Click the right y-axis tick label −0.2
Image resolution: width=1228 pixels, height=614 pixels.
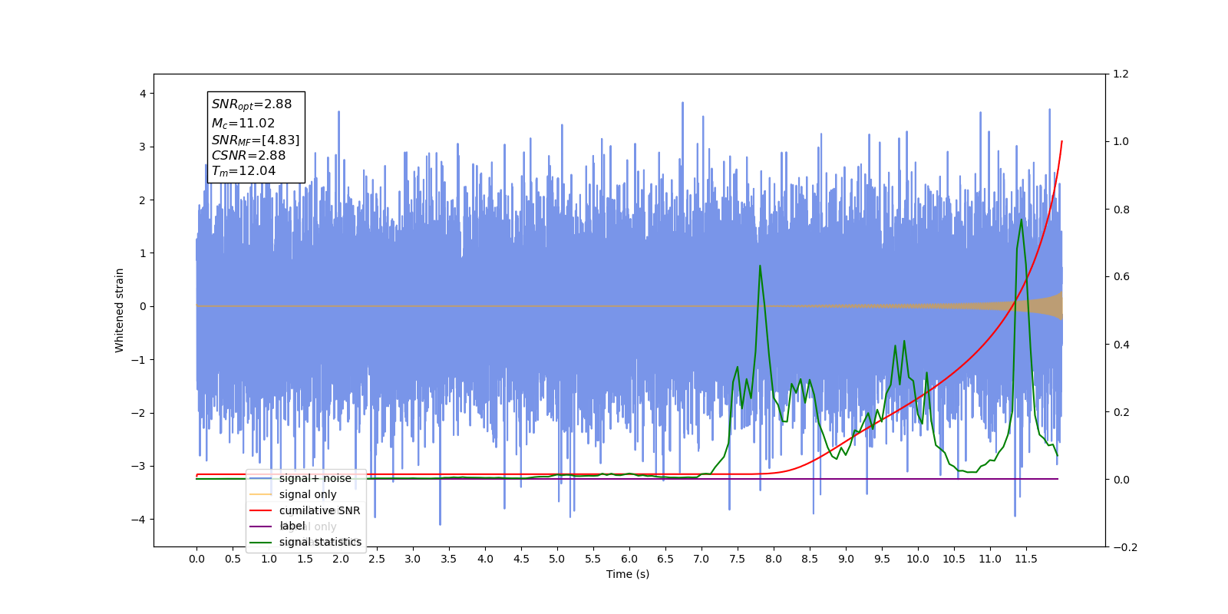coord(1125,547)
